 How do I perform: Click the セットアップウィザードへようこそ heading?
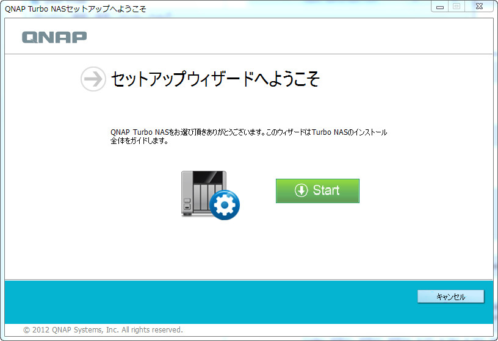[x=215, y=79]
